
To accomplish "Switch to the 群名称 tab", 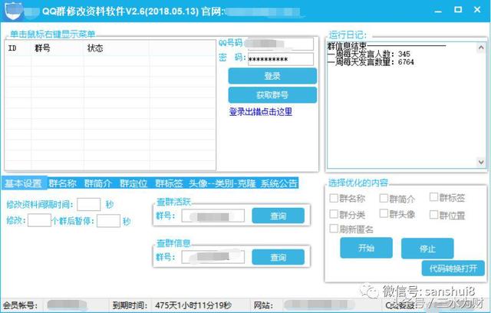I will click(63, 183).
